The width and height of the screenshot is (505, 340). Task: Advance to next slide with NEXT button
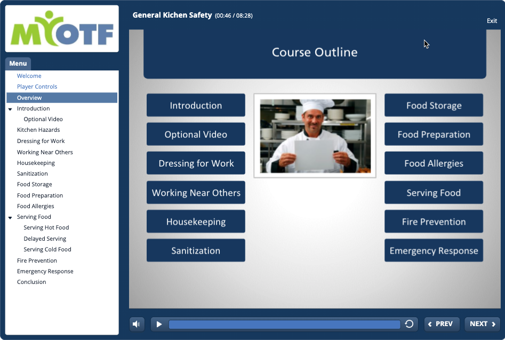[x=482, y=324]
